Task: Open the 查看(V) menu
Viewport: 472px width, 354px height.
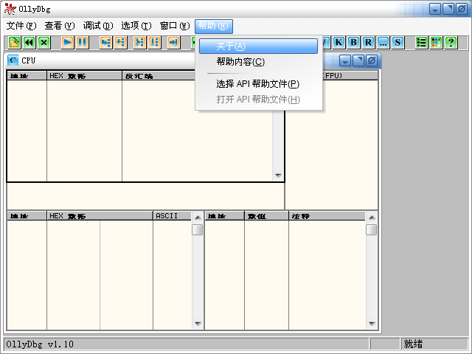Action: tap(59, 26)
